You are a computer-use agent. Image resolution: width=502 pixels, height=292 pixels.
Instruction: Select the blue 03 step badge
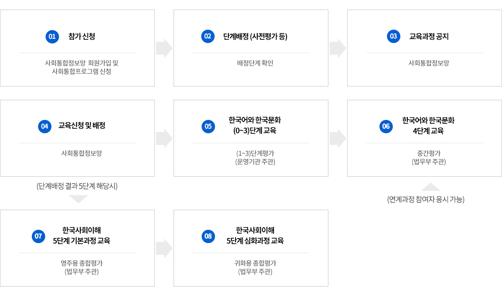click(x=393, y=37)
